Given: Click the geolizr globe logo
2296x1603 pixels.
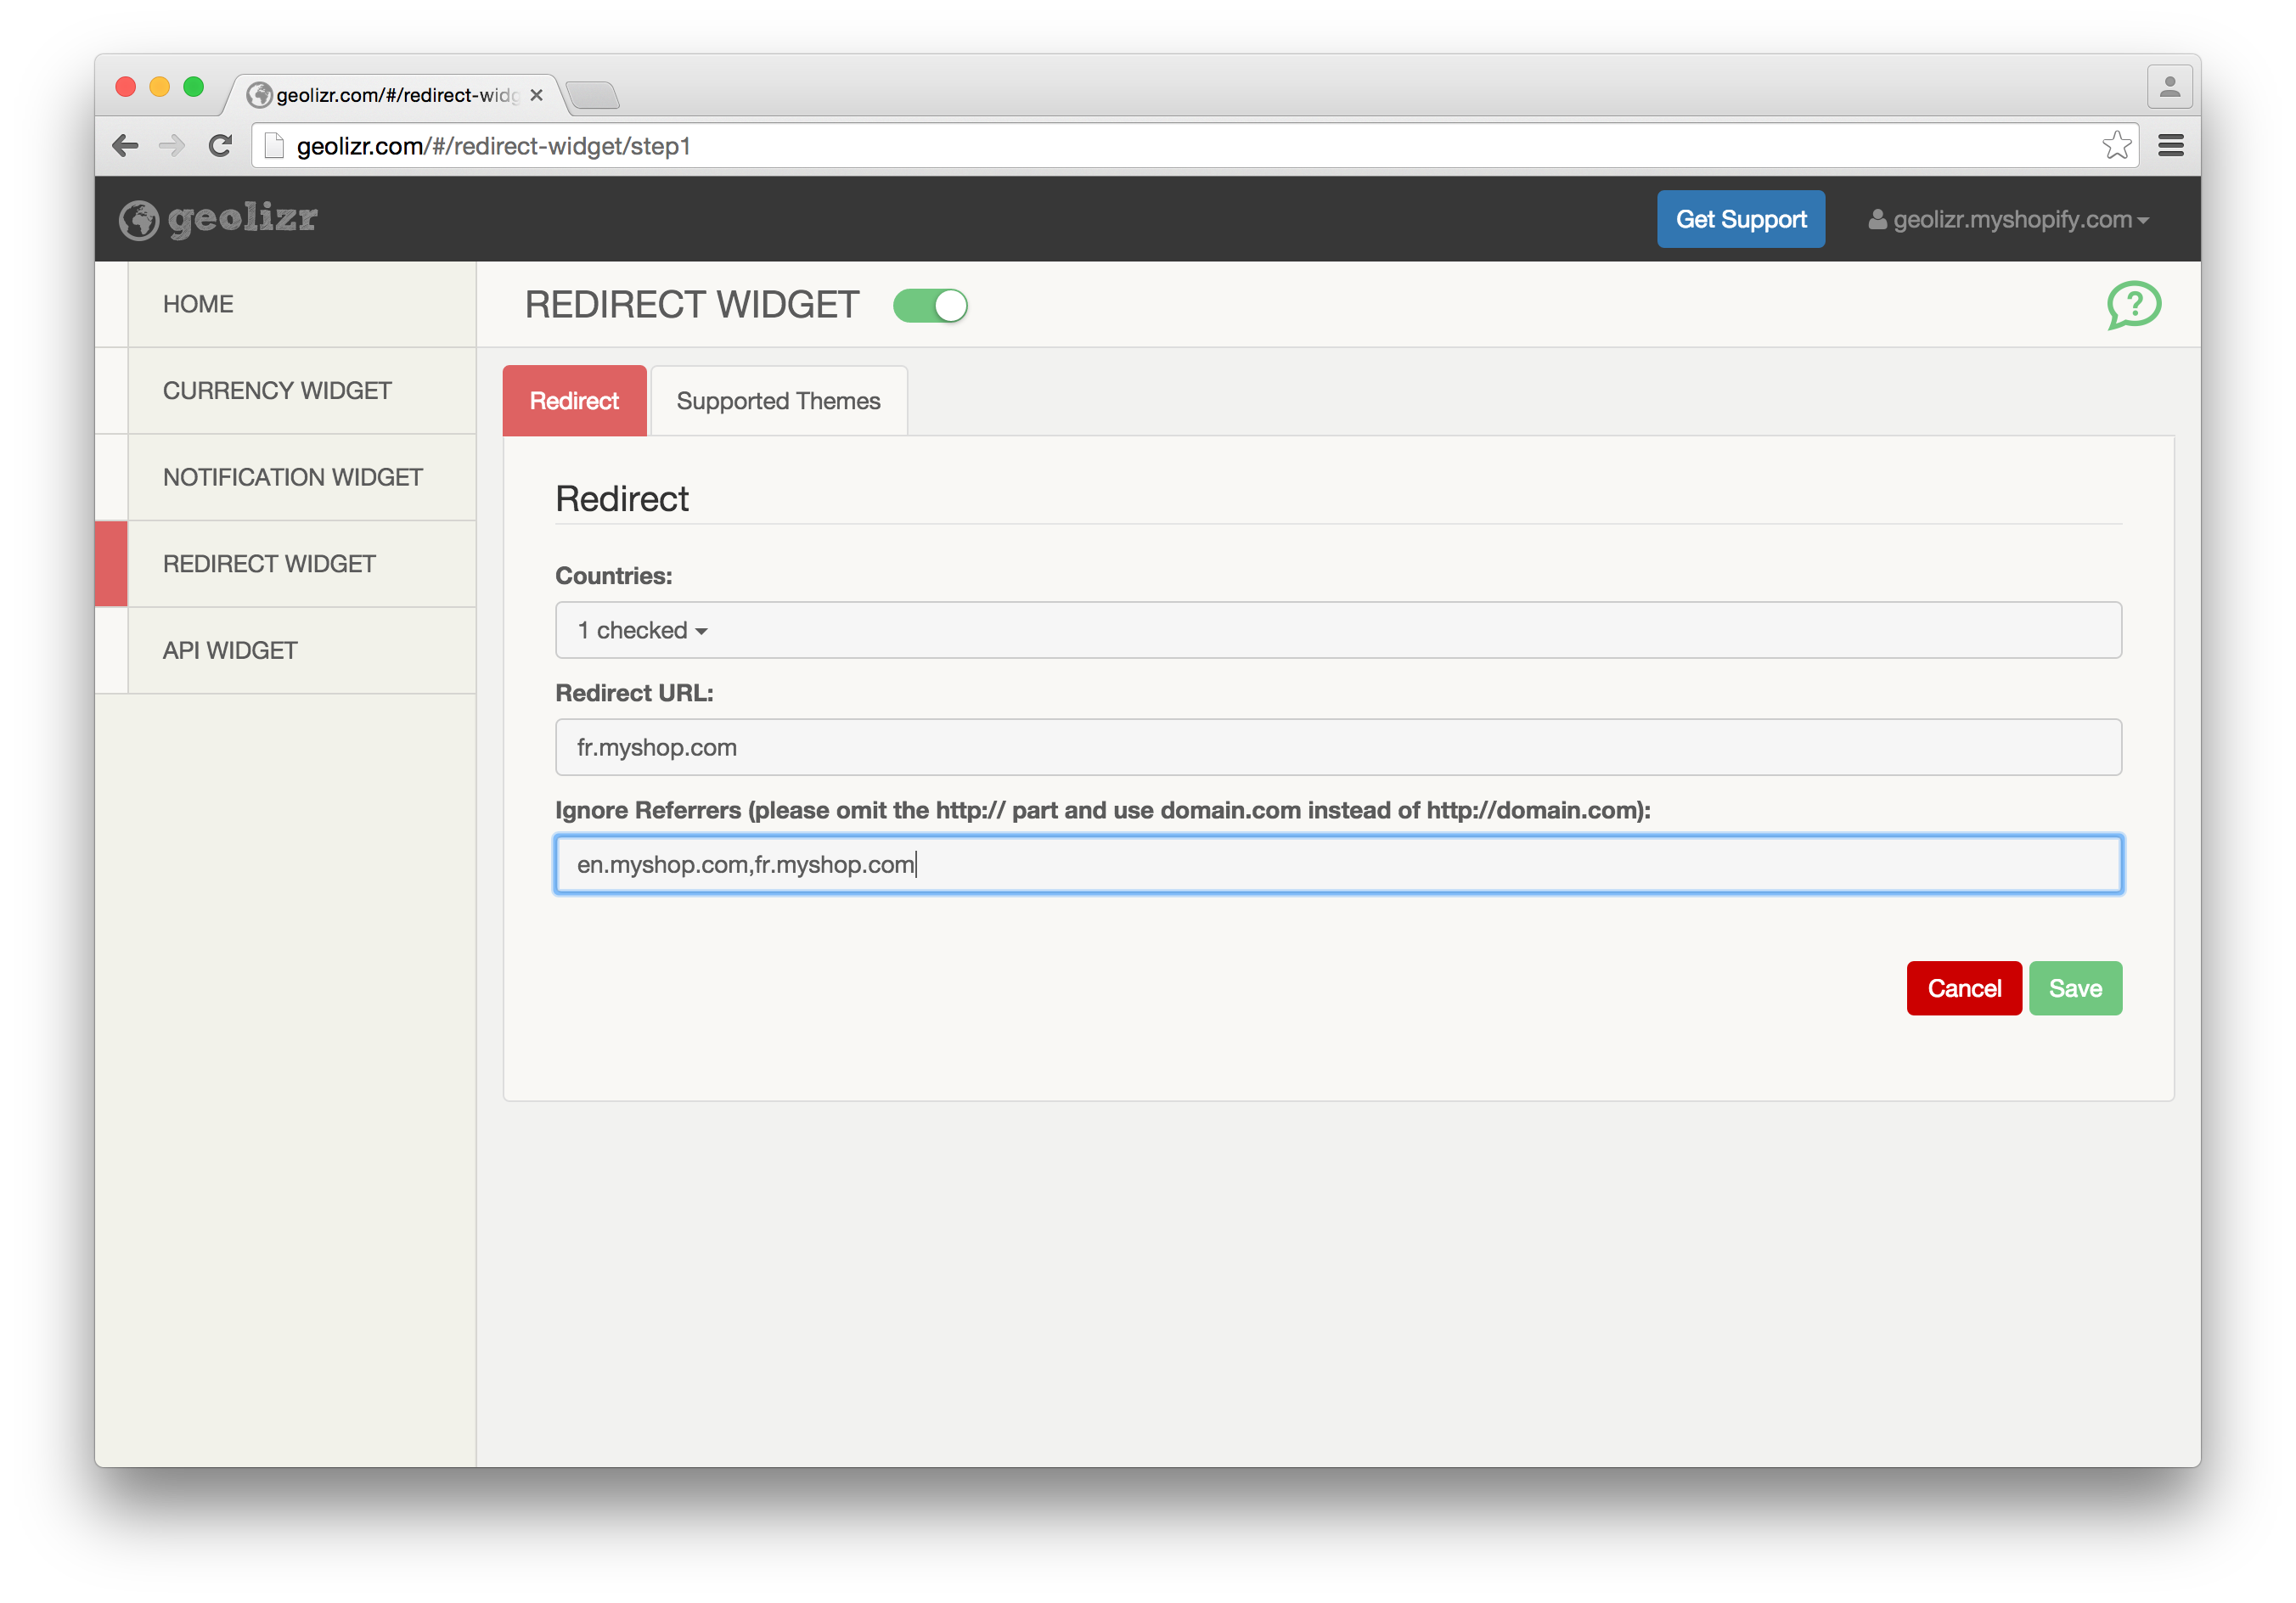Looking at the screenshot, I should [140, 220].
